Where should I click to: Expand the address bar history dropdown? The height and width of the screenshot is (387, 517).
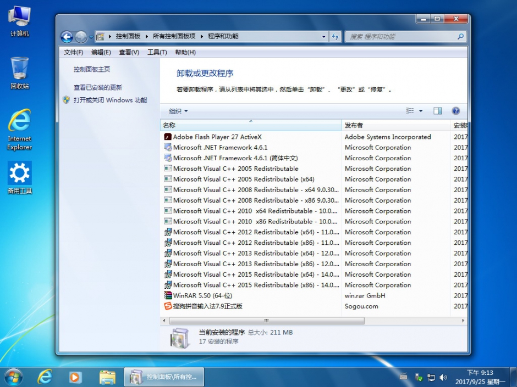(x=324, y=37)
